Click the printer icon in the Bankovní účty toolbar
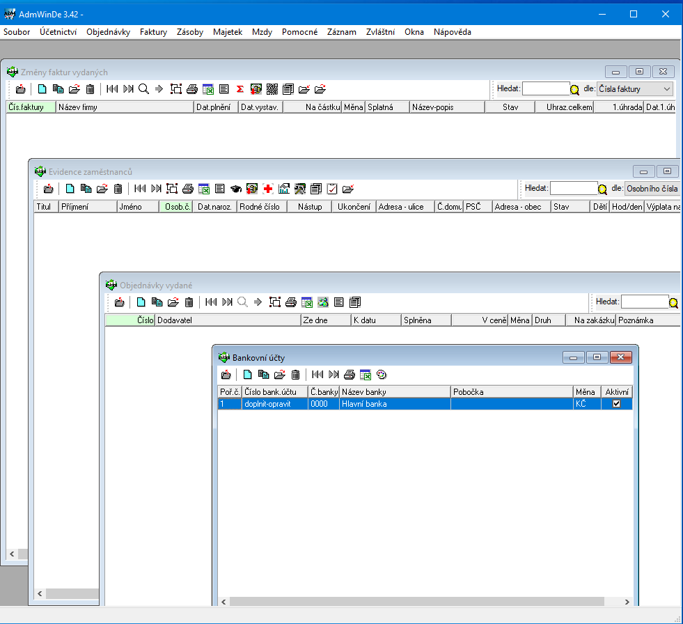The height and width of the screenshot is (624, 683). coord(350,375)
